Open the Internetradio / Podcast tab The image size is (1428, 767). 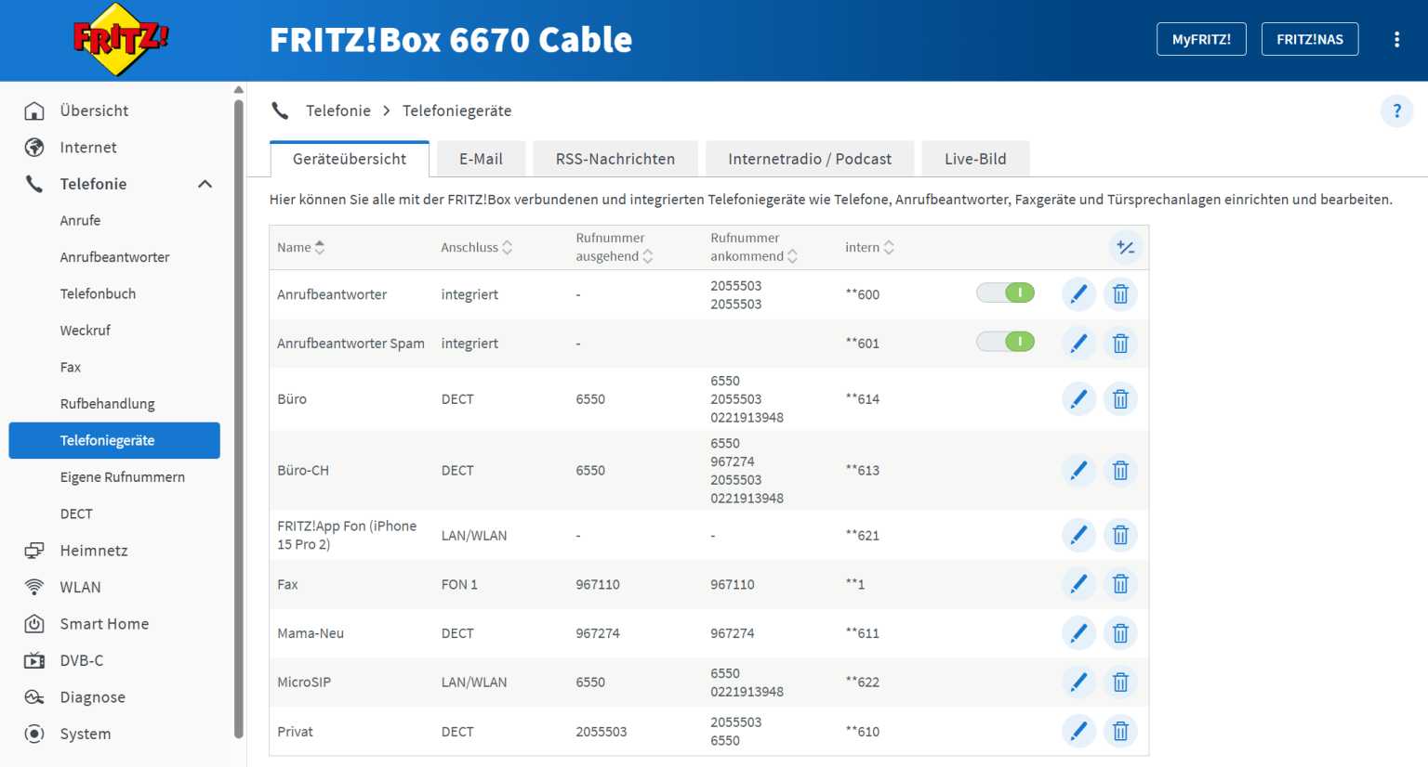810,159
